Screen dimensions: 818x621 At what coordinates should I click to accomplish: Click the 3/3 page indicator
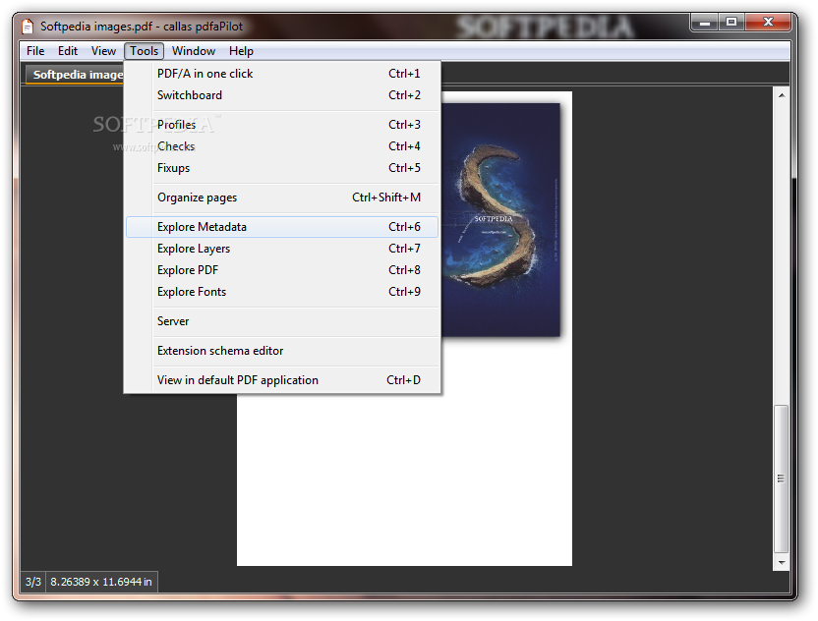pos(33,582)
